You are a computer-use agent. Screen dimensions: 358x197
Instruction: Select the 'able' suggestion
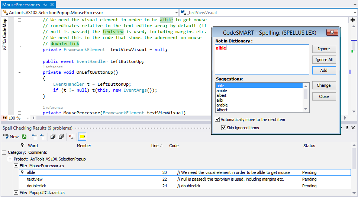(x=259, y=86)
